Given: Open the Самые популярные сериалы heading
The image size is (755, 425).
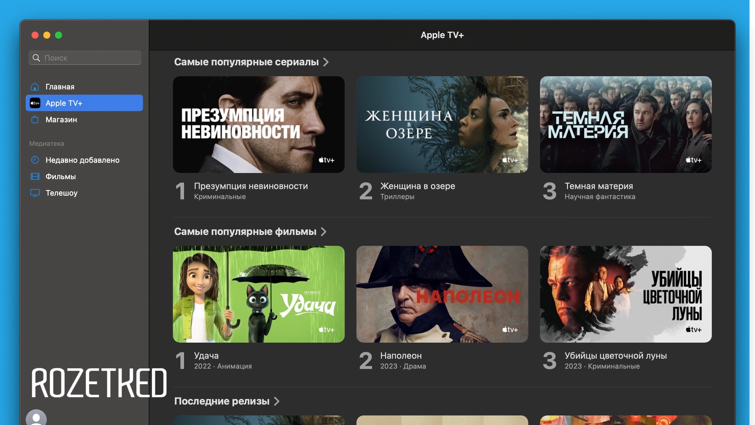Looking at the screenshot, I should (246, 62).
